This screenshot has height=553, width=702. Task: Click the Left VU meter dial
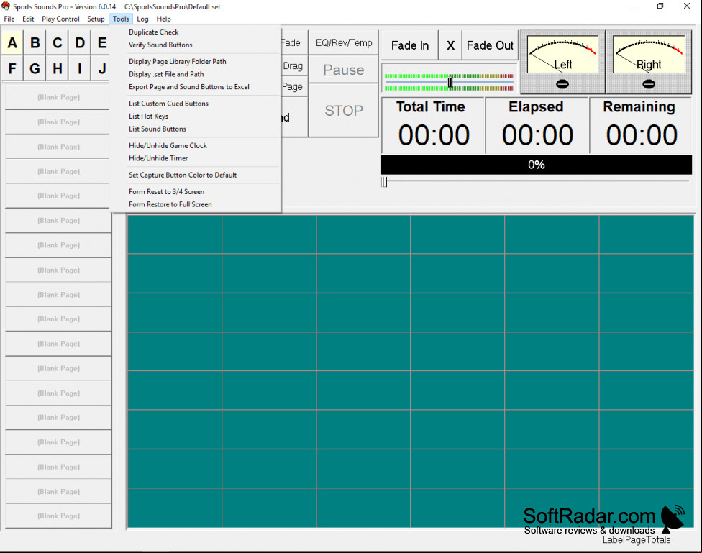pyautogui.click(x=562, y=54)
